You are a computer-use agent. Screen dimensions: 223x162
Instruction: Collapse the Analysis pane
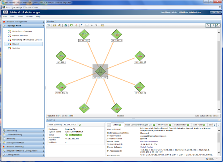point(219,120)
